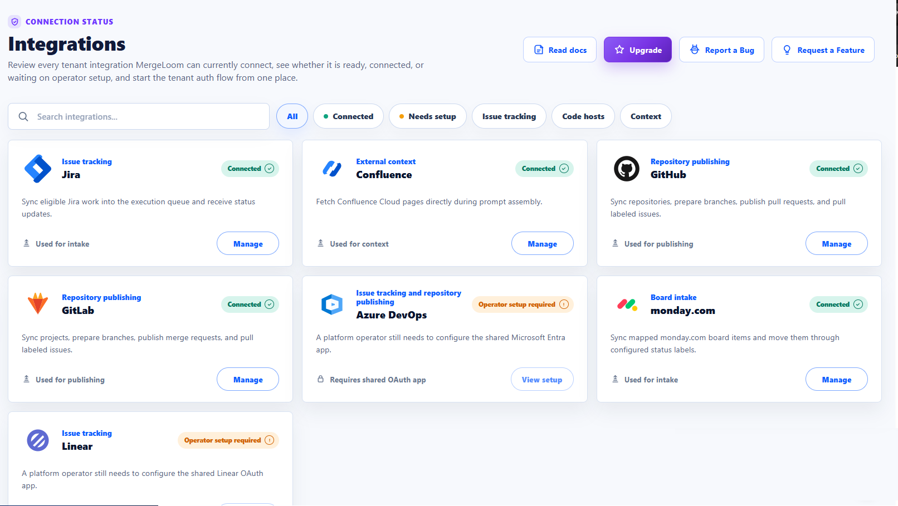The height and width of the screenshot is (506, 898).
Task: Click the bug icon in Report a Bug
Action: [x=695, y=50]
